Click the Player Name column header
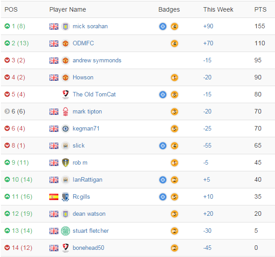This screenshot has width=275, height=257. tap(68, 9)
